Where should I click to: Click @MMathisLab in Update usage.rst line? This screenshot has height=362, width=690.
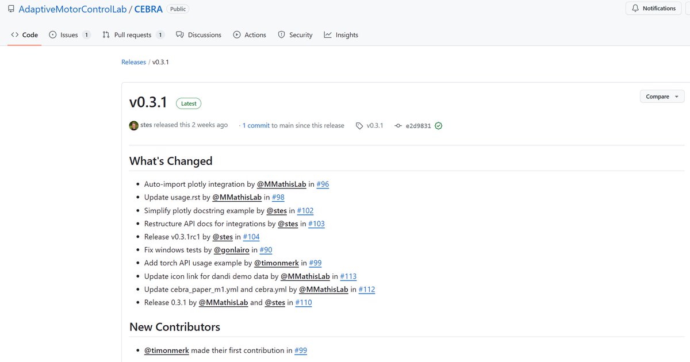click(237, 198)
